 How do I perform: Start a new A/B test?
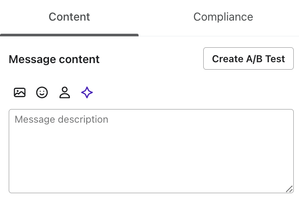pyautogui.click(x=248, y=59)
